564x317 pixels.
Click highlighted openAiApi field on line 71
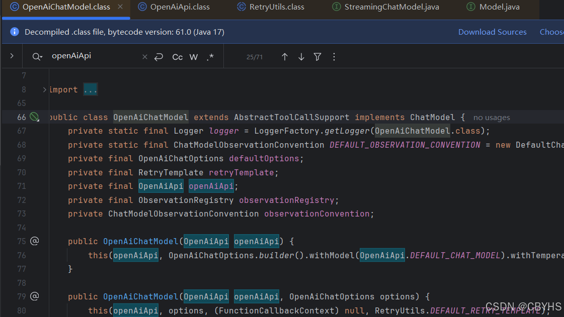click(x=211, y=186)
